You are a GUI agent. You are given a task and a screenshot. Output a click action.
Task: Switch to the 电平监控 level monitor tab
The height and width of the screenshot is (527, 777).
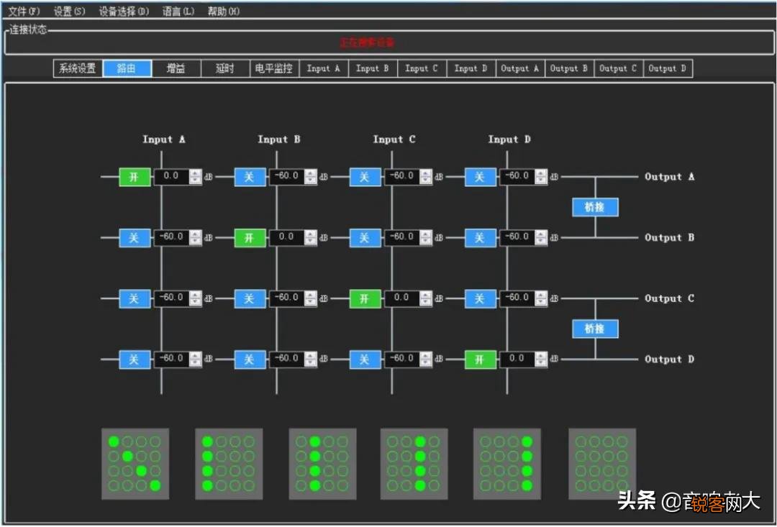pos(274,68)
